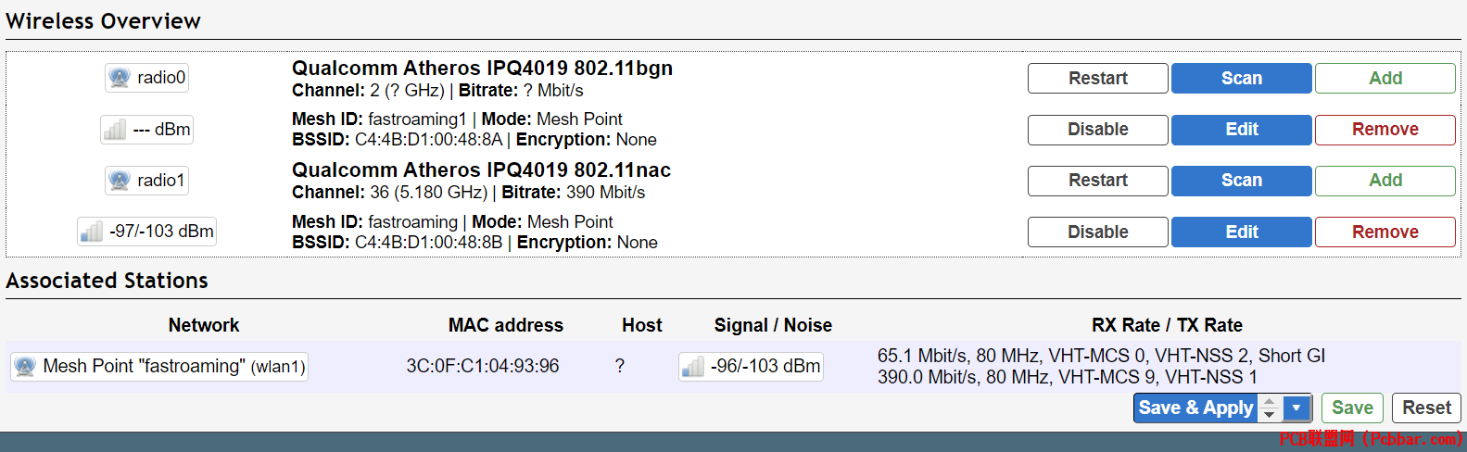The height and width of the screenshot is (452, 1467).
Task: Open the Save & Apply dropdown arrow
Action: [x=1296, y=408]
